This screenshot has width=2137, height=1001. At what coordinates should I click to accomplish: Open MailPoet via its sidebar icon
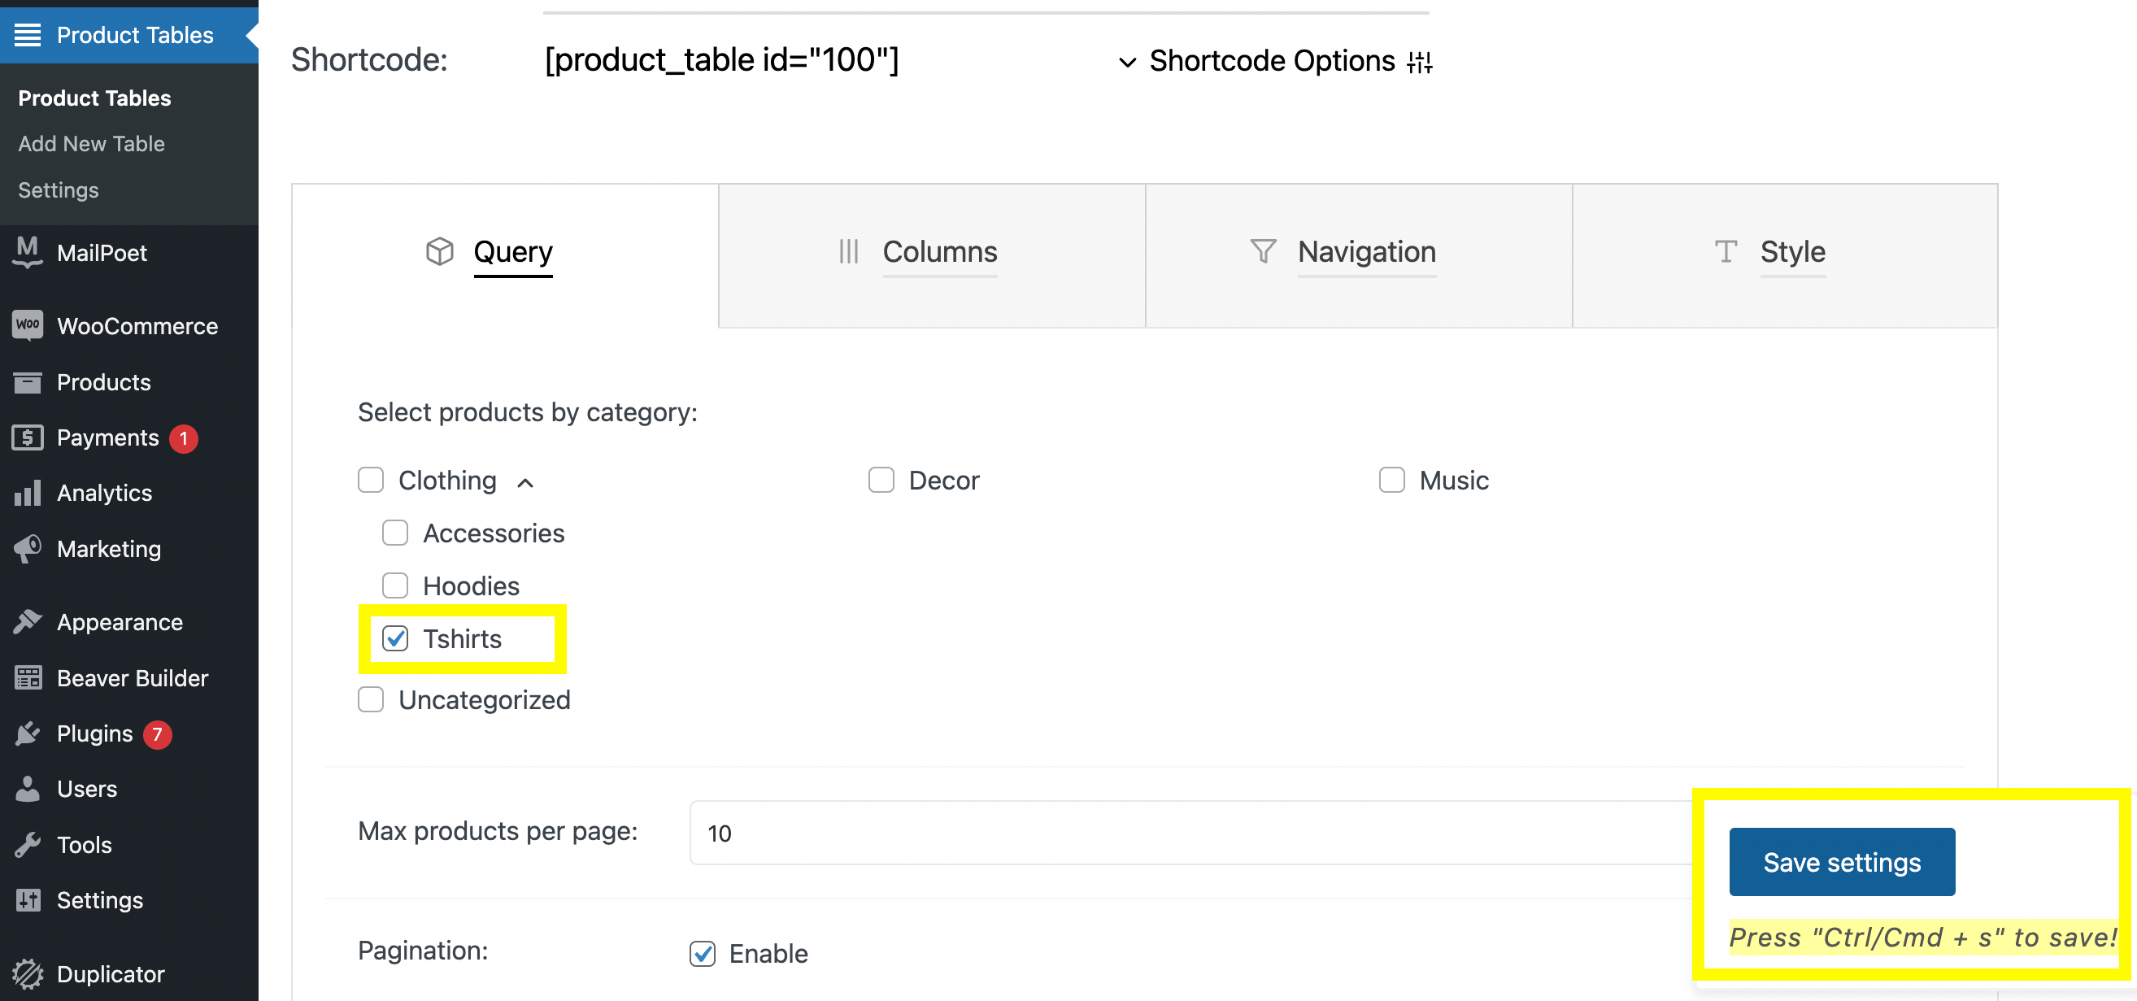click(x=28, y=251)
